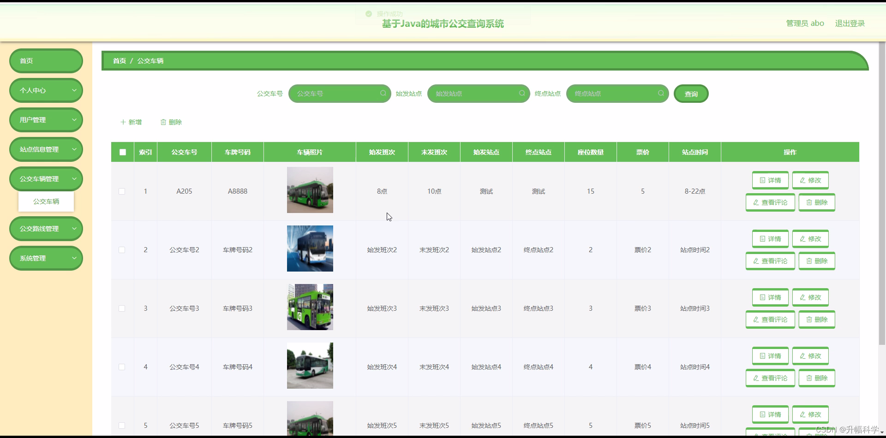Screen dimensions: 886x438
Task: Click 退出登录 to log out
Action: [x=850, y=23]
